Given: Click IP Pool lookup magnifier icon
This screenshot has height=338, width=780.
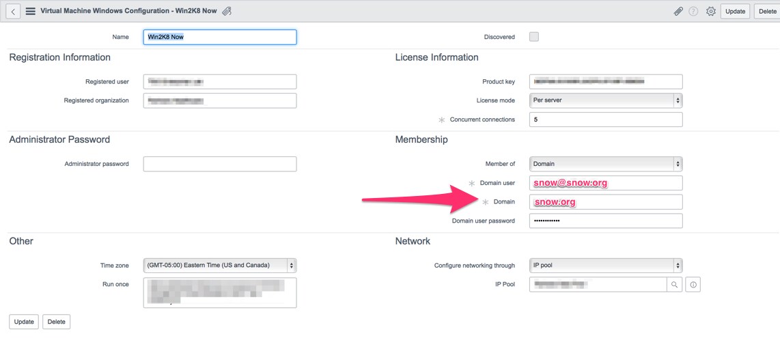Looking at the screenshot, I should [674, 285].
